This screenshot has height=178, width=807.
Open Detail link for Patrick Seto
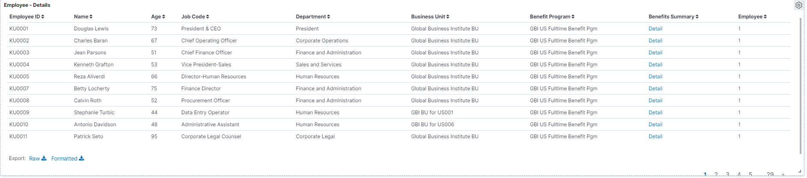pos(655,136)
